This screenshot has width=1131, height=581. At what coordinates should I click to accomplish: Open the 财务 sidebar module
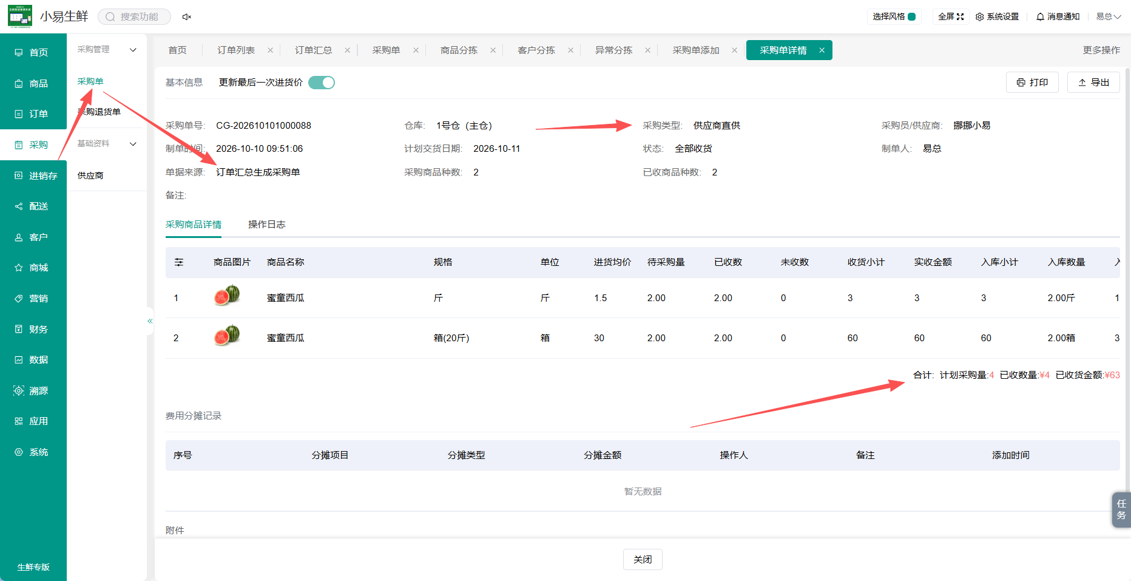point(33,329)
